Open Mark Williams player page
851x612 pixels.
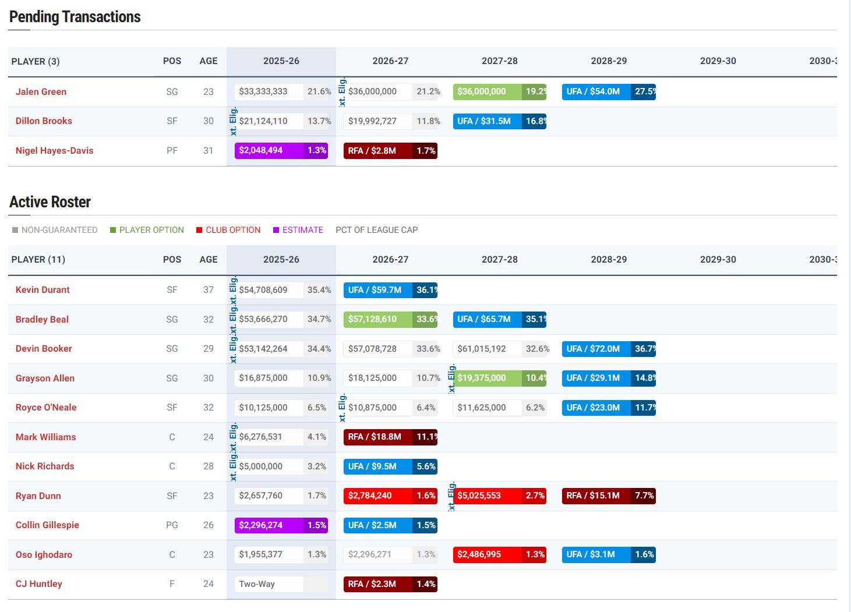(45, 437)
